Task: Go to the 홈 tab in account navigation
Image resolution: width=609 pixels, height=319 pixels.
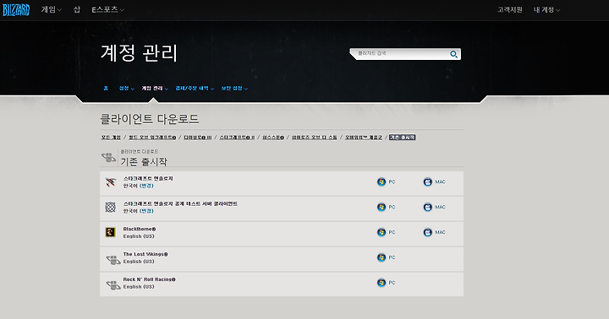Action: coord(106,89)
